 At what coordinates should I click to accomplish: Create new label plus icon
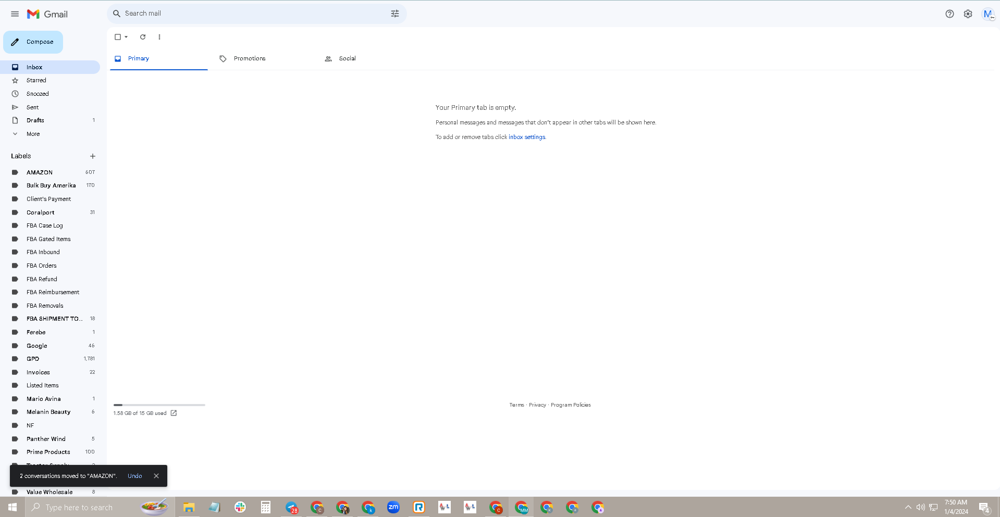click(93, 156)
